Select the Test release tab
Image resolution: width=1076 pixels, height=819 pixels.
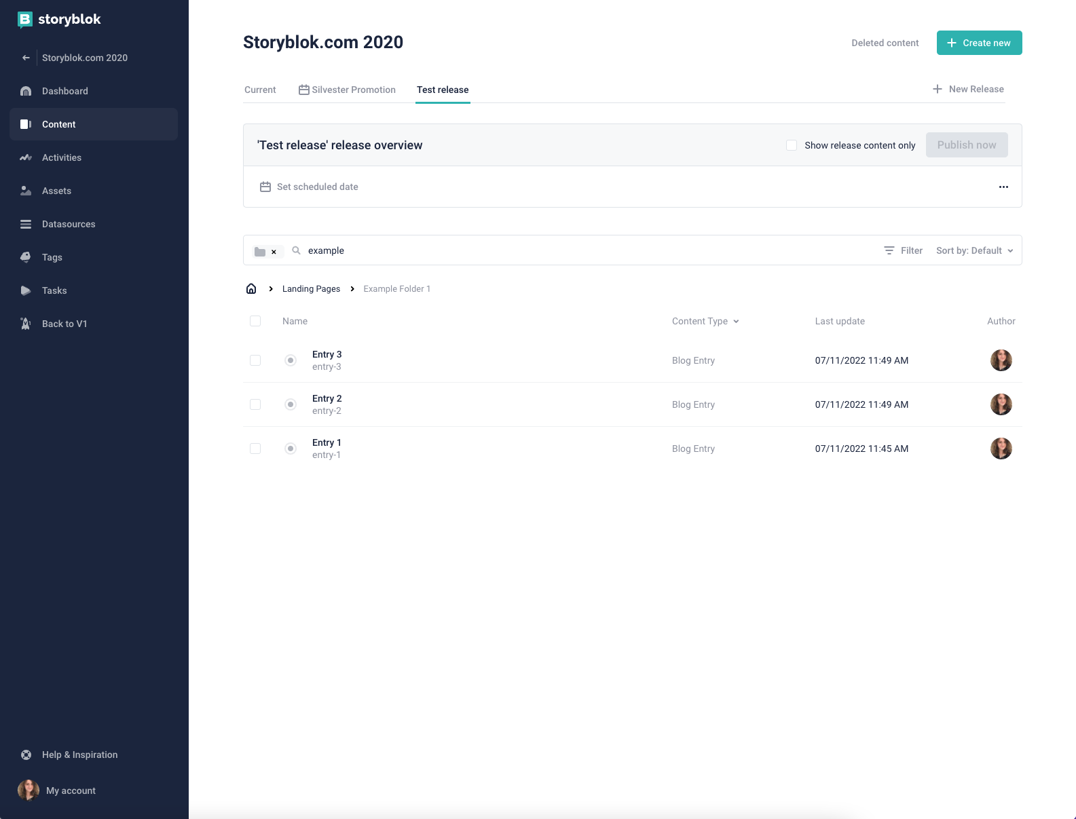tap(443, 90)
